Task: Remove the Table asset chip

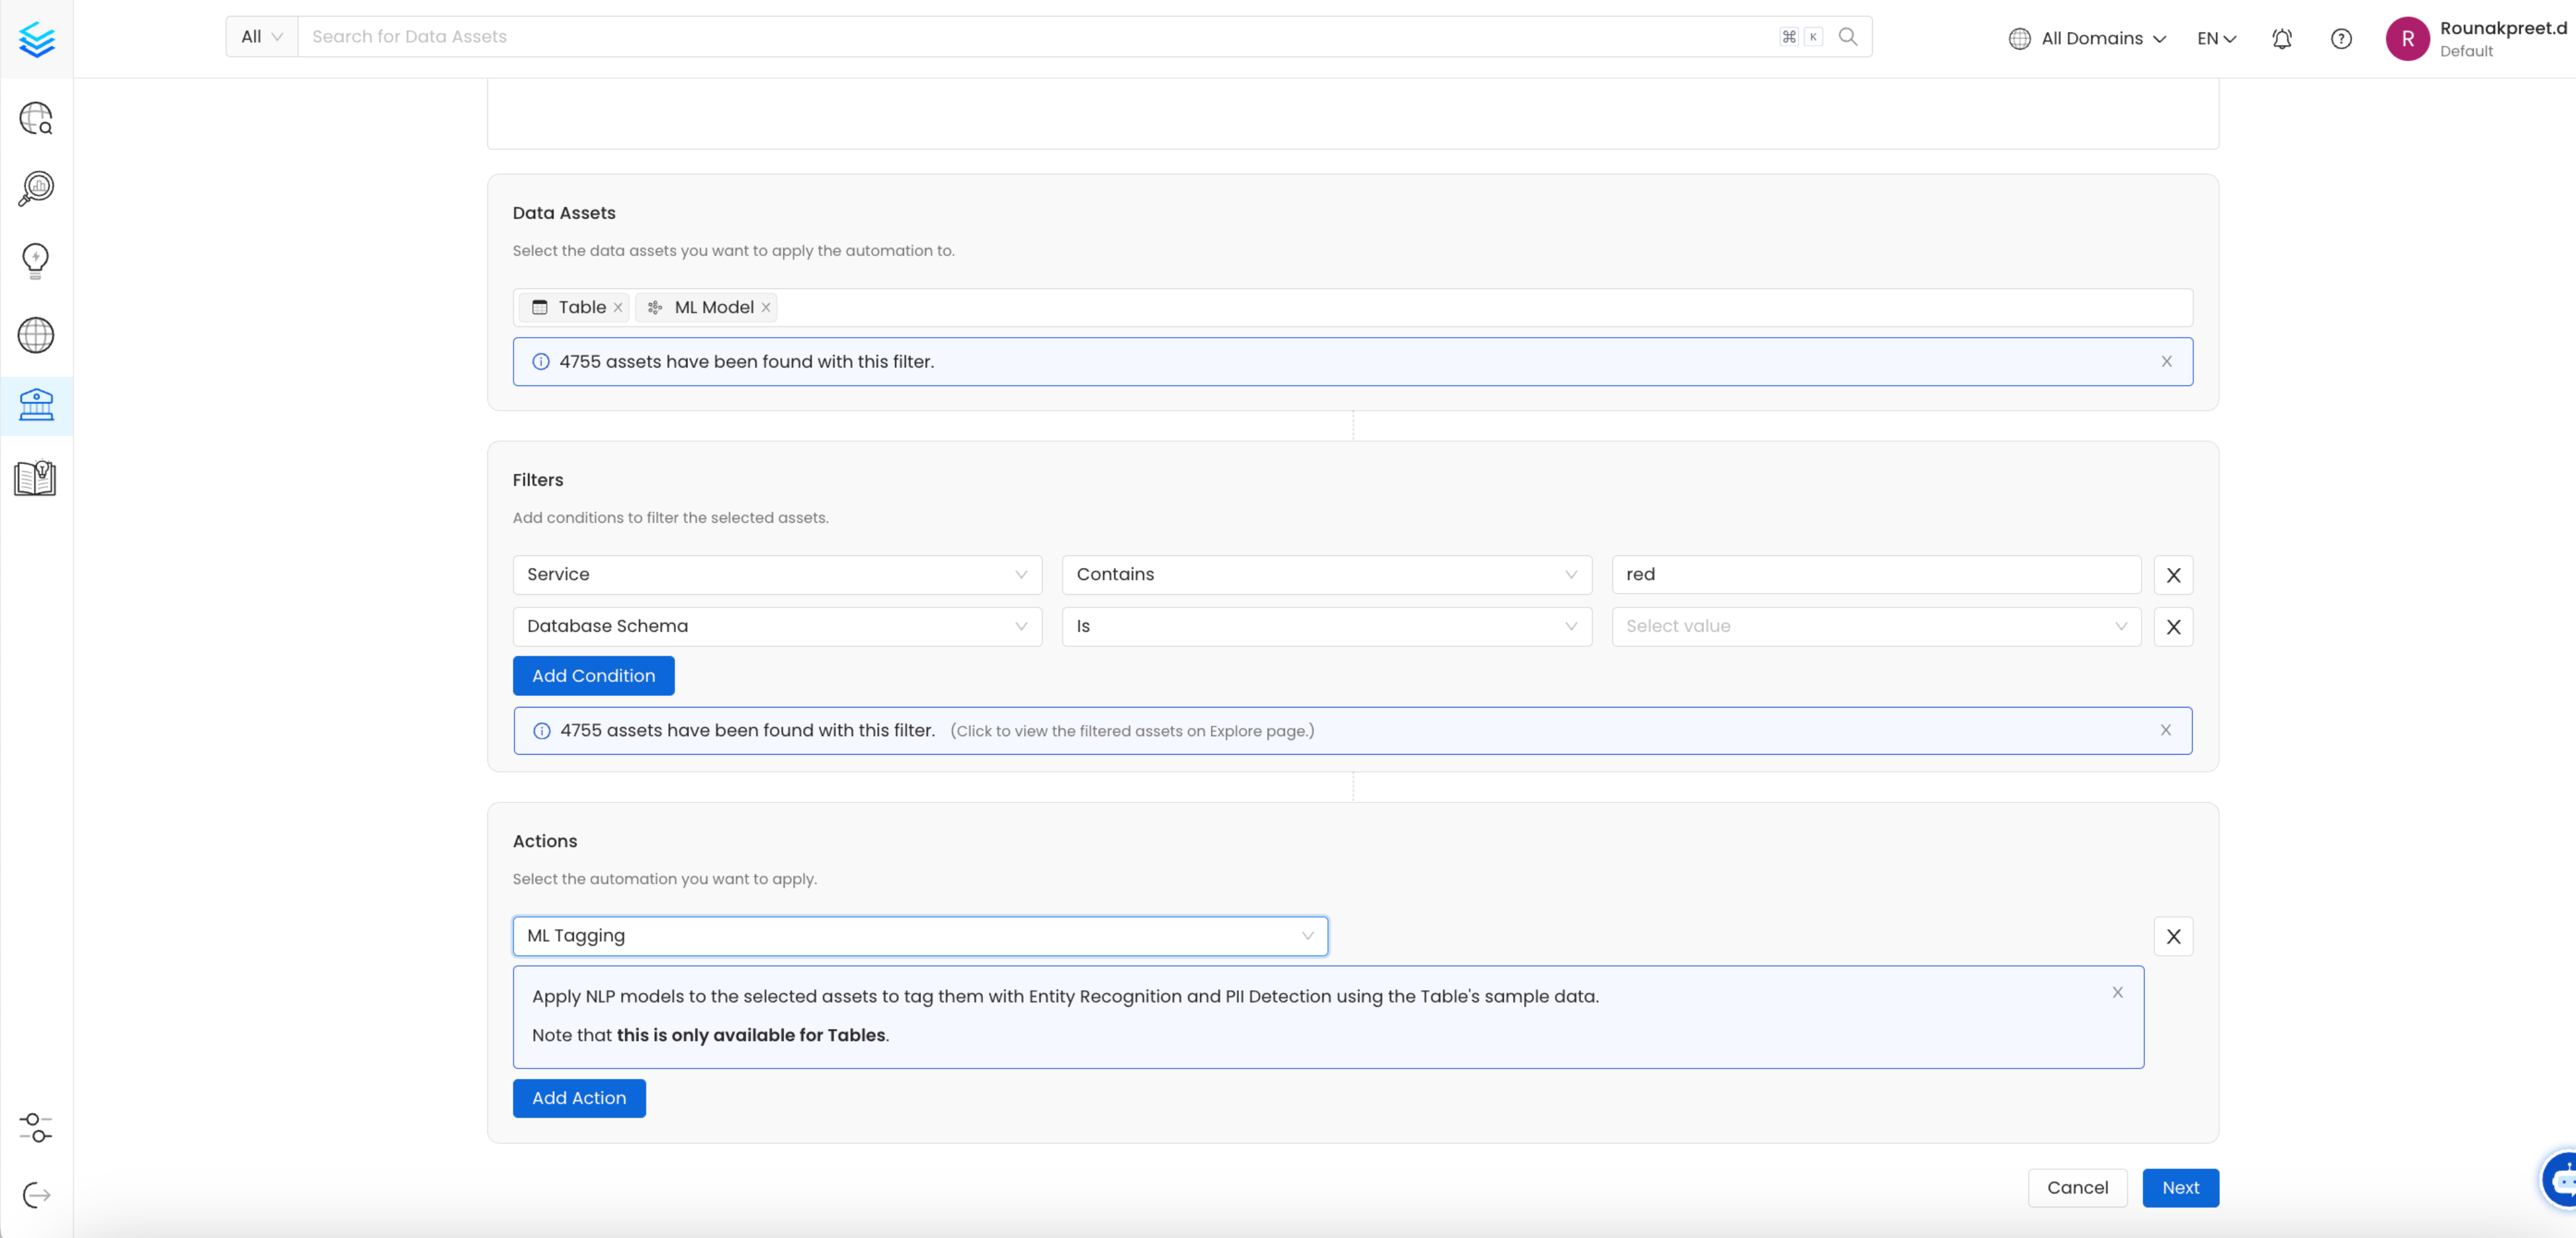Action: [x=618, y=307]
